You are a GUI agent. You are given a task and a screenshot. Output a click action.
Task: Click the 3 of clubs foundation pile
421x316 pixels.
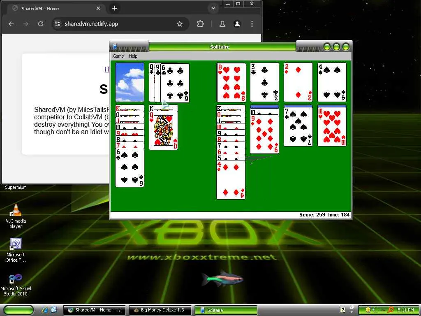point(264,82)
